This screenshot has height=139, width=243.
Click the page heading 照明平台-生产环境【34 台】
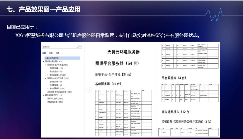click(113, 74)
